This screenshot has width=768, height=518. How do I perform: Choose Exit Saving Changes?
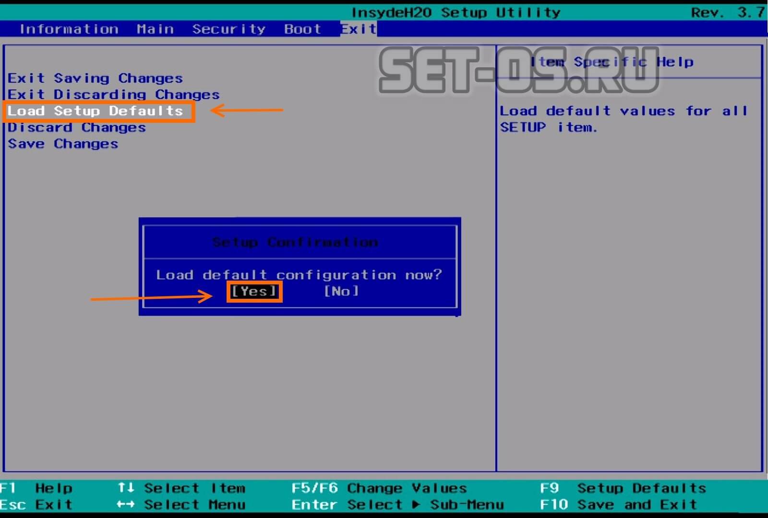tap(95, 78)
